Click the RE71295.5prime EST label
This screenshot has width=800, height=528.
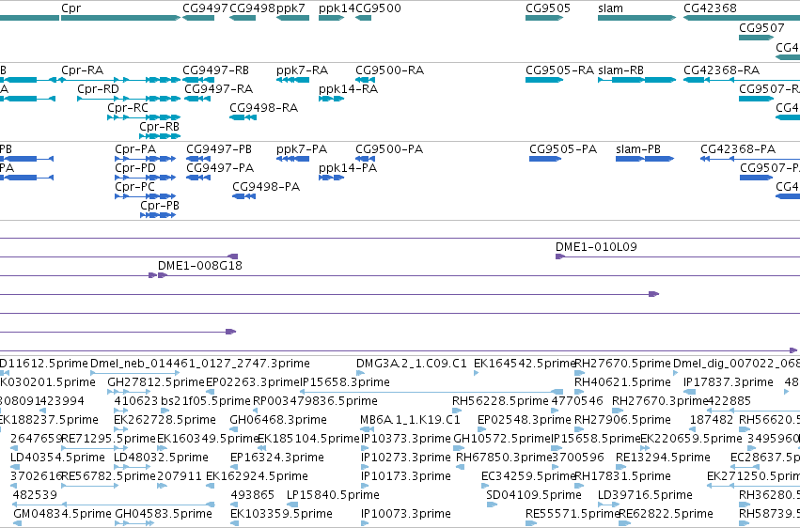coord(108,439)
